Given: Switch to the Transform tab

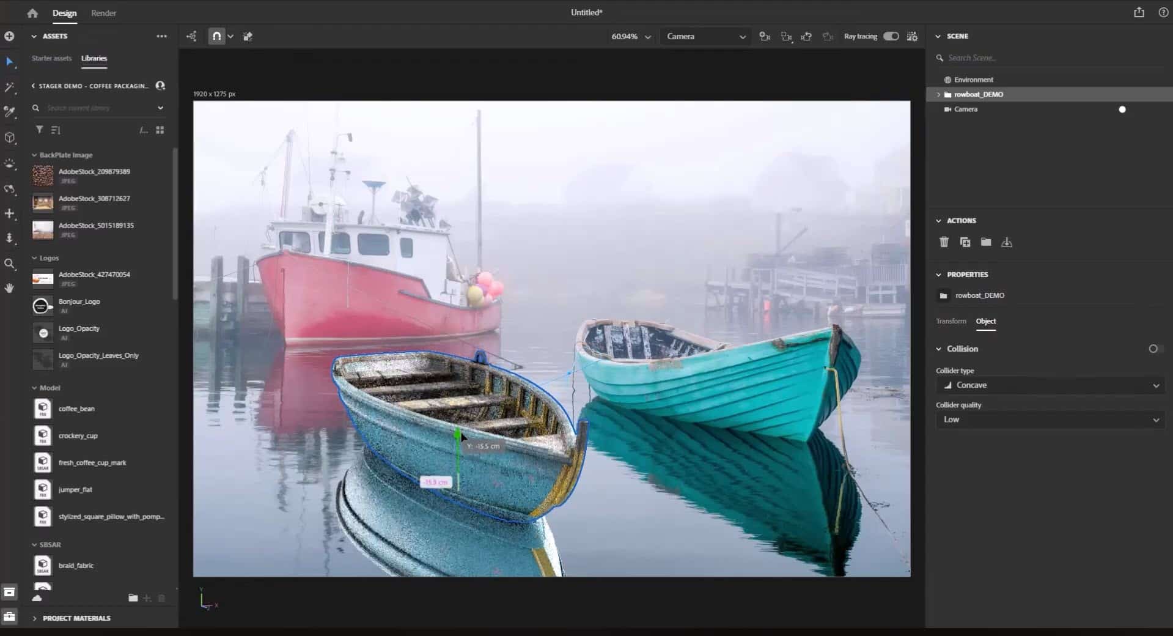Looking at the screenshot, I should [951, 321].
